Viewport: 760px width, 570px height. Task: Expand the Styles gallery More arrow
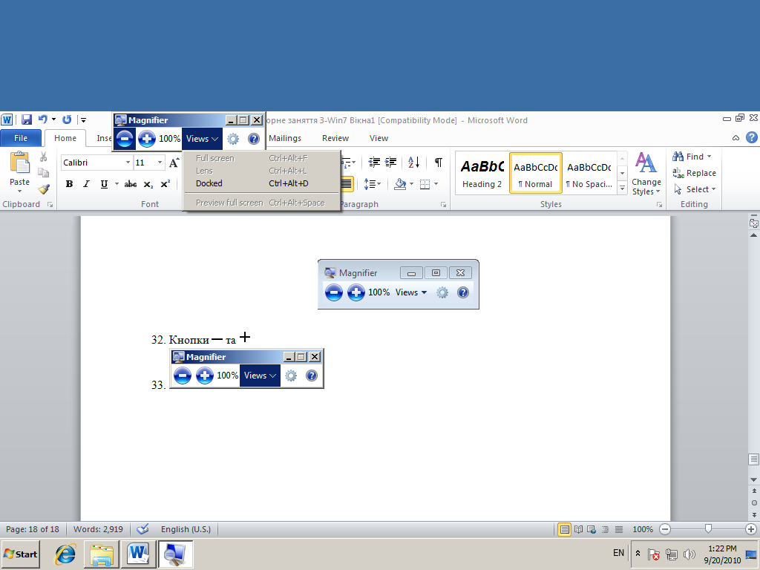point(623,189)
